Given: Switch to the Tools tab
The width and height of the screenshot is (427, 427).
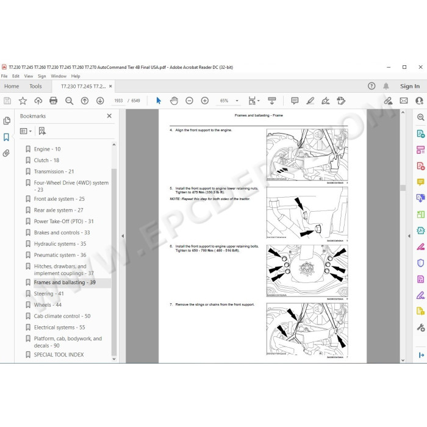Looking at the screenshot, I should click(x=35, y=87).
